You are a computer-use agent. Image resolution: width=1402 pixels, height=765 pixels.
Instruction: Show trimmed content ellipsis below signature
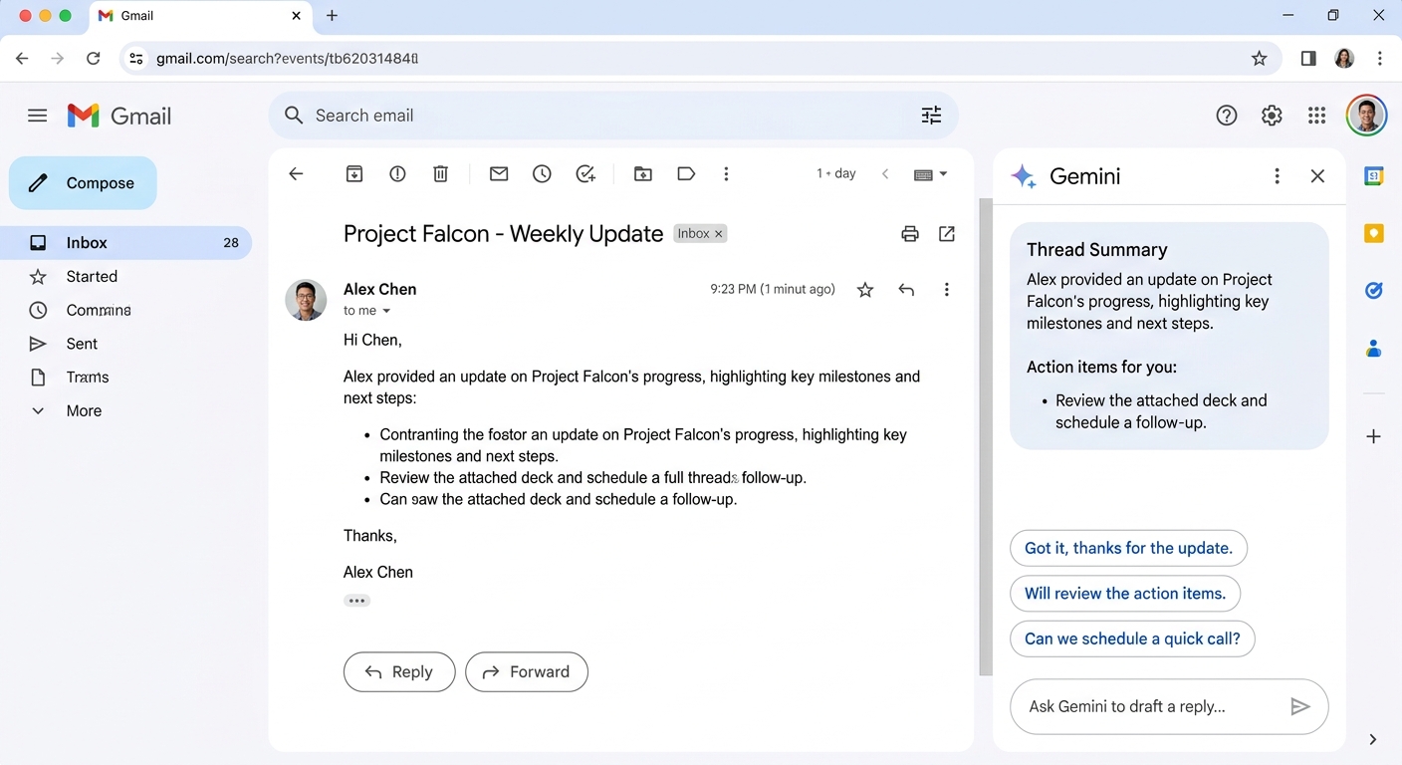[356, 601]
